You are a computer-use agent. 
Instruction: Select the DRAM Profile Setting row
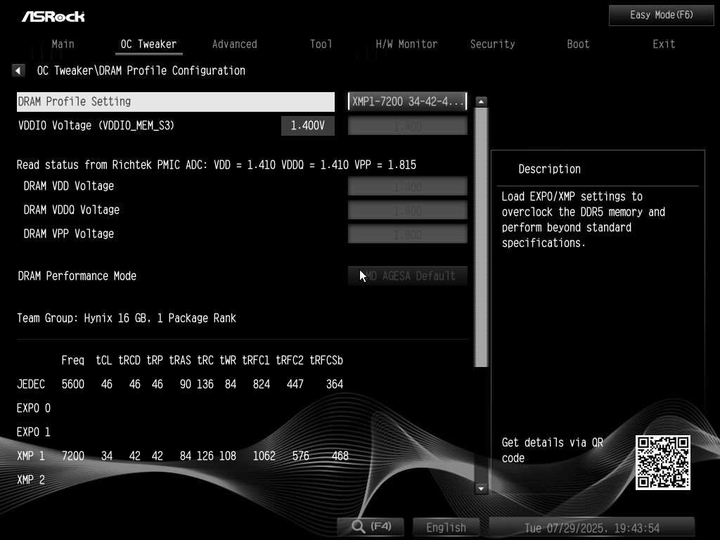pos(175,101)
